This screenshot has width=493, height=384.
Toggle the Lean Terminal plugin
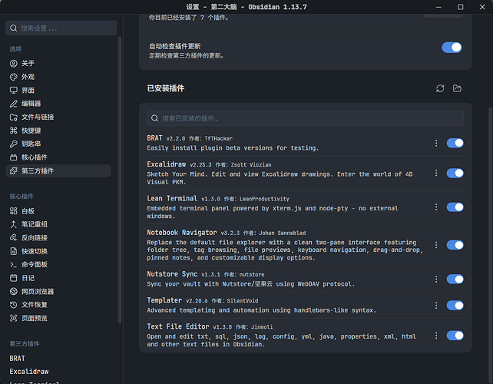pyautogui.click(x=455, y=207)
